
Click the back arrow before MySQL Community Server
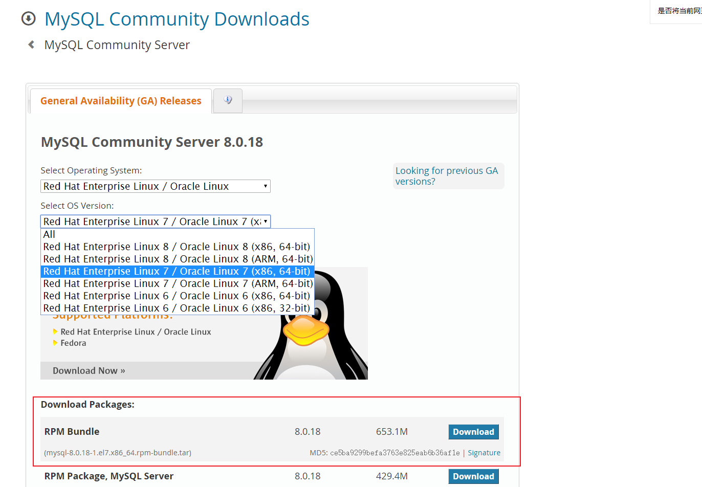[x=31, y=45]
